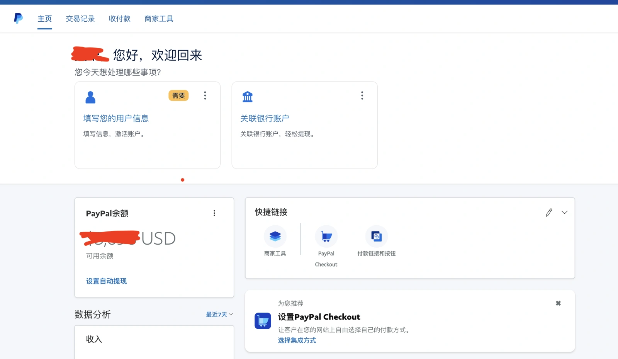Open PayPal余额 card options menu
Image resolution: width=618 pixels, height=359 pixels.
[x=214, y=213]
